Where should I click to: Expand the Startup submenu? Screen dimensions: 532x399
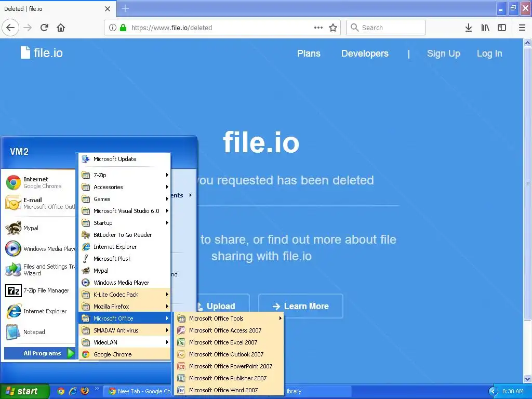(x=125, y=223)
